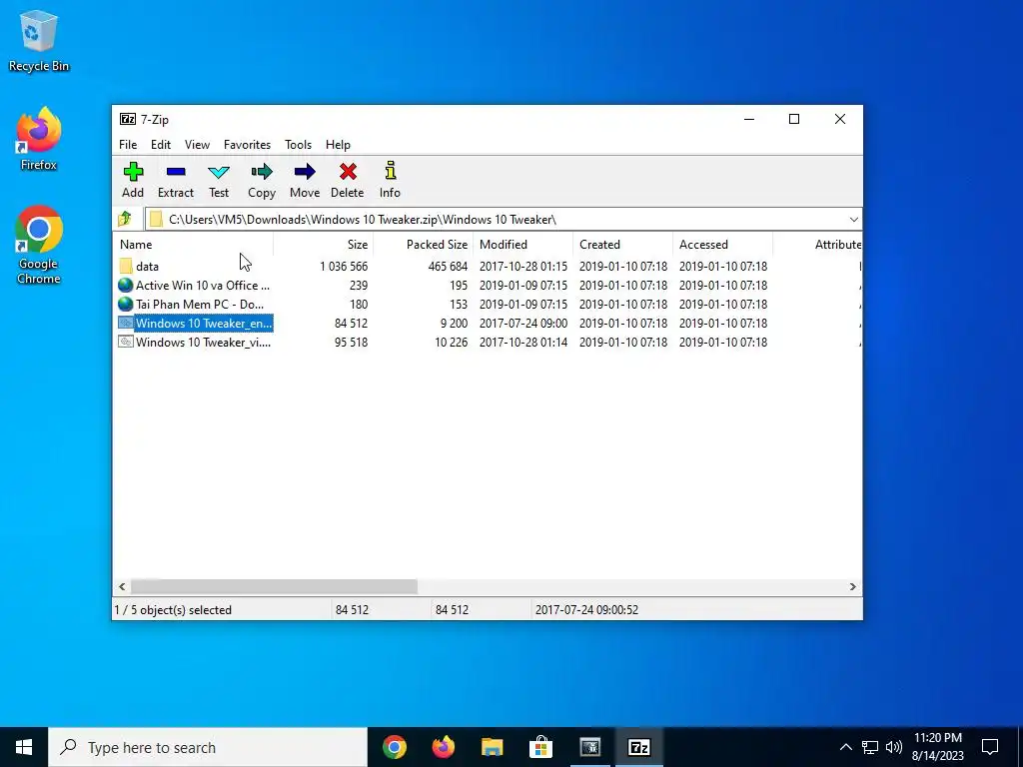Open the File menu
The width and height of the screenshot is (1023, 767).
(128, 145)
